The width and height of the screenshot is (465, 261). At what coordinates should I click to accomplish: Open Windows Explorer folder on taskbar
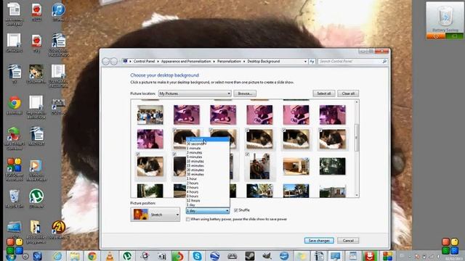click(x=75, y=256)
